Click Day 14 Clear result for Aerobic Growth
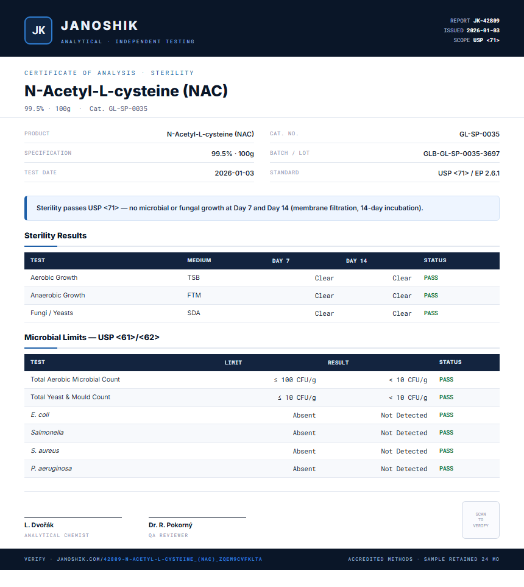 [402, 278]
